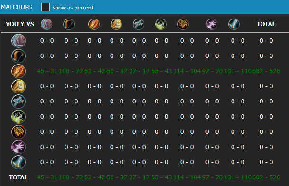Select your Warrior class row icon
The width and height of the screenshot is (289, 186).
coord(19,162)
